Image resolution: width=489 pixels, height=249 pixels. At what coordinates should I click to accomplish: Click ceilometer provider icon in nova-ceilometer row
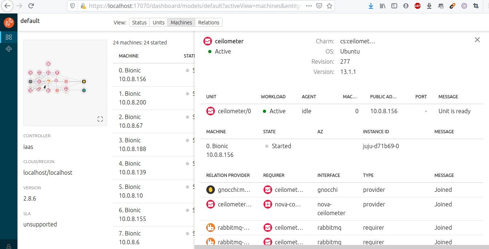click(210, 204)
